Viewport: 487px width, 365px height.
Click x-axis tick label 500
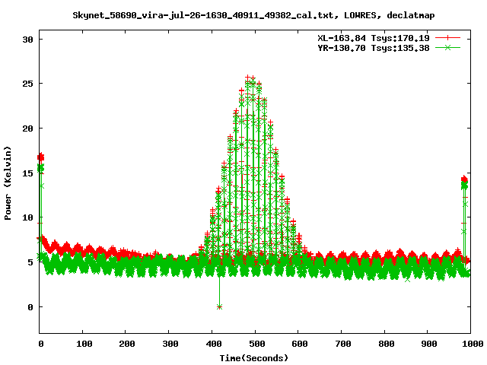[x=257, y=344]
